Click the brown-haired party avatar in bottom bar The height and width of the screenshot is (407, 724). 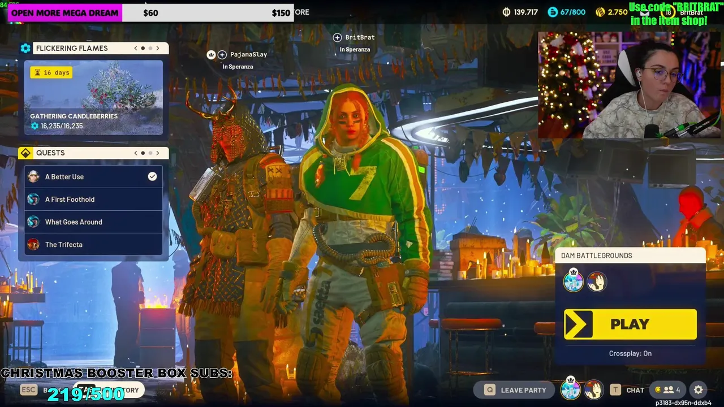[x=593, y=389]
